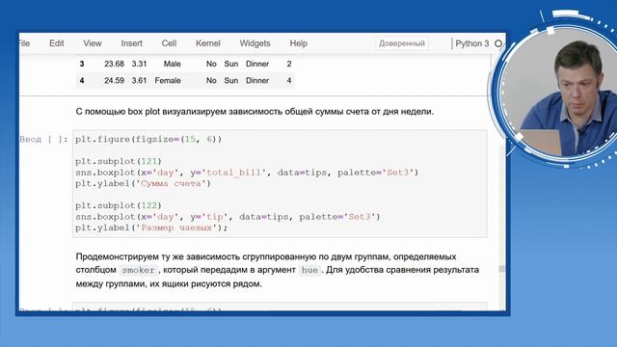Image resolution: width=617 pixels, height=347 pixels.
Task: Click the plt.subplot(122) code line
Action: [x=119, y=205]
